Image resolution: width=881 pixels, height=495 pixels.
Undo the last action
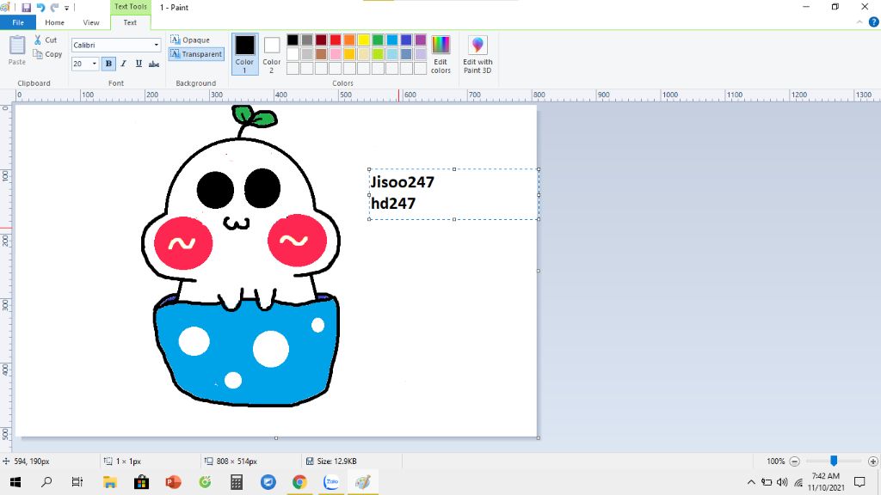[x=40, y=7]
